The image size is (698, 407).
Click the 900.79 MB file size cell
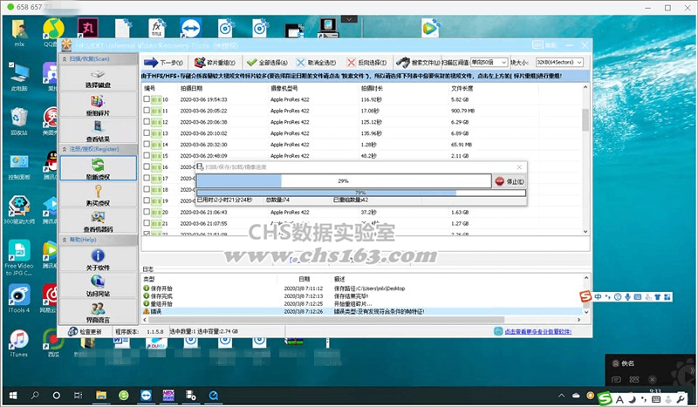[463, 111]
